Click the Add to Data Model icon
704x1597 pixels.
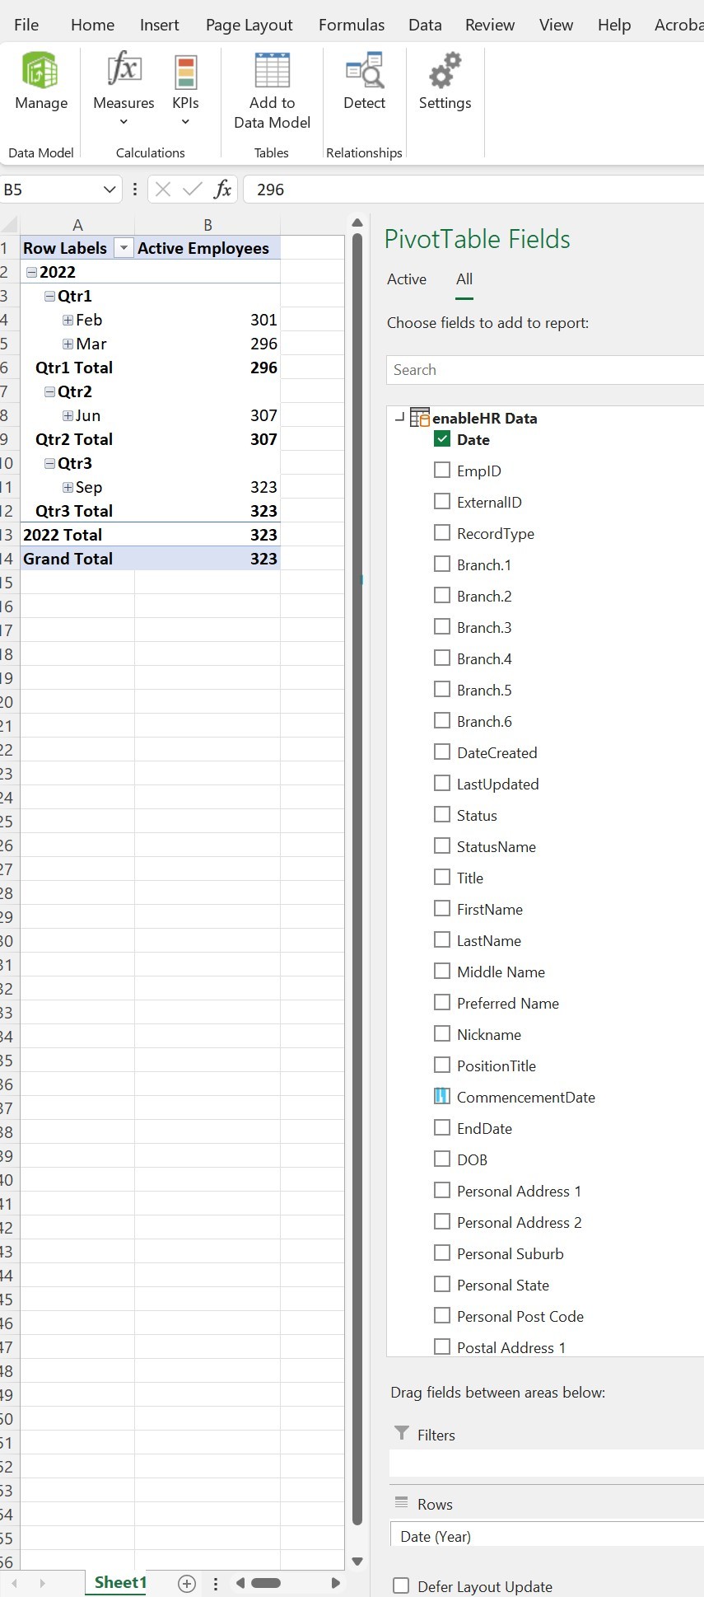point(272,69)
